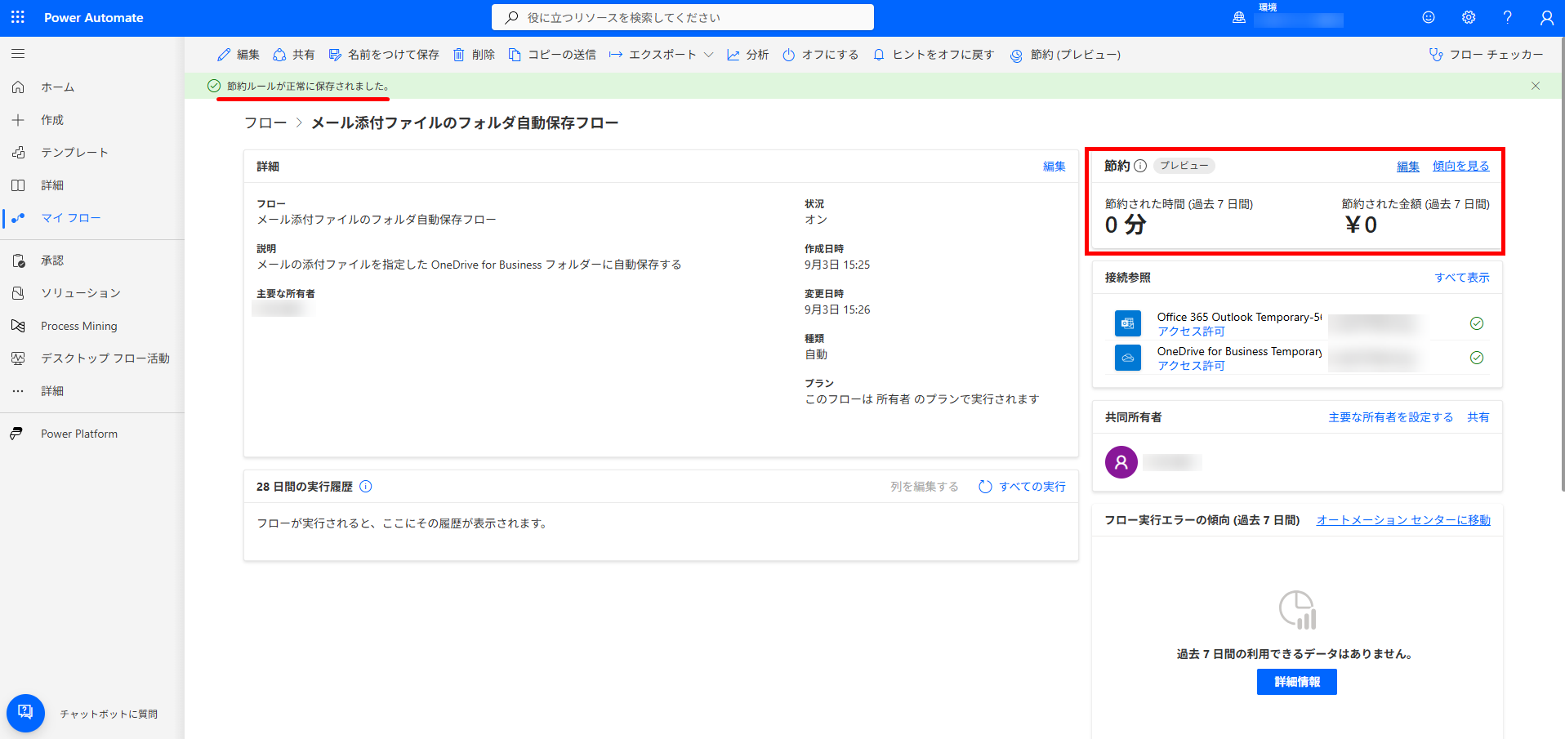
Task: Click the Outlook connection status checkmark
Action: click(1477, 323)
